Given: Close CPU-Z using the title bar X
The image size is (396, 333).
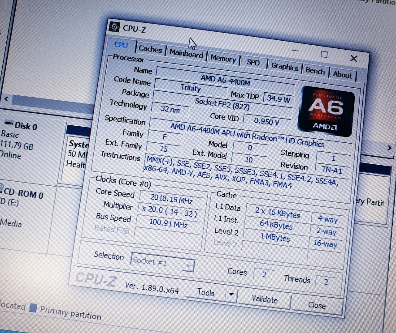Looking at the screenshot, I should click(x=353, y=59).
